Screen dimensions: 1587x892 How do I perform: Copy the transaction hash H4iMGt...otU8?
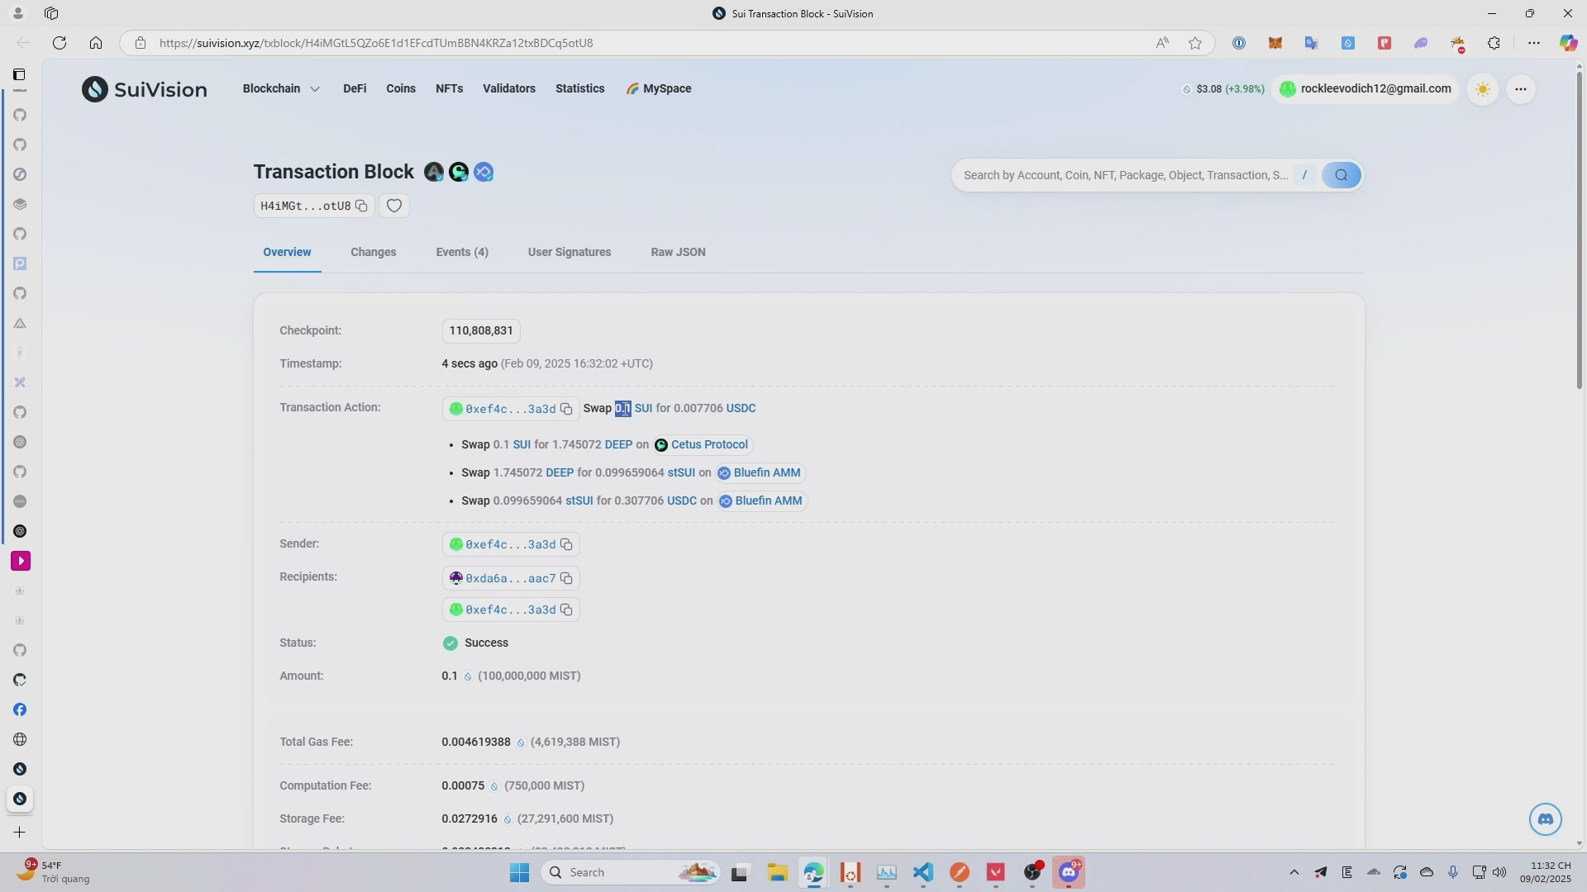(361, 206)
